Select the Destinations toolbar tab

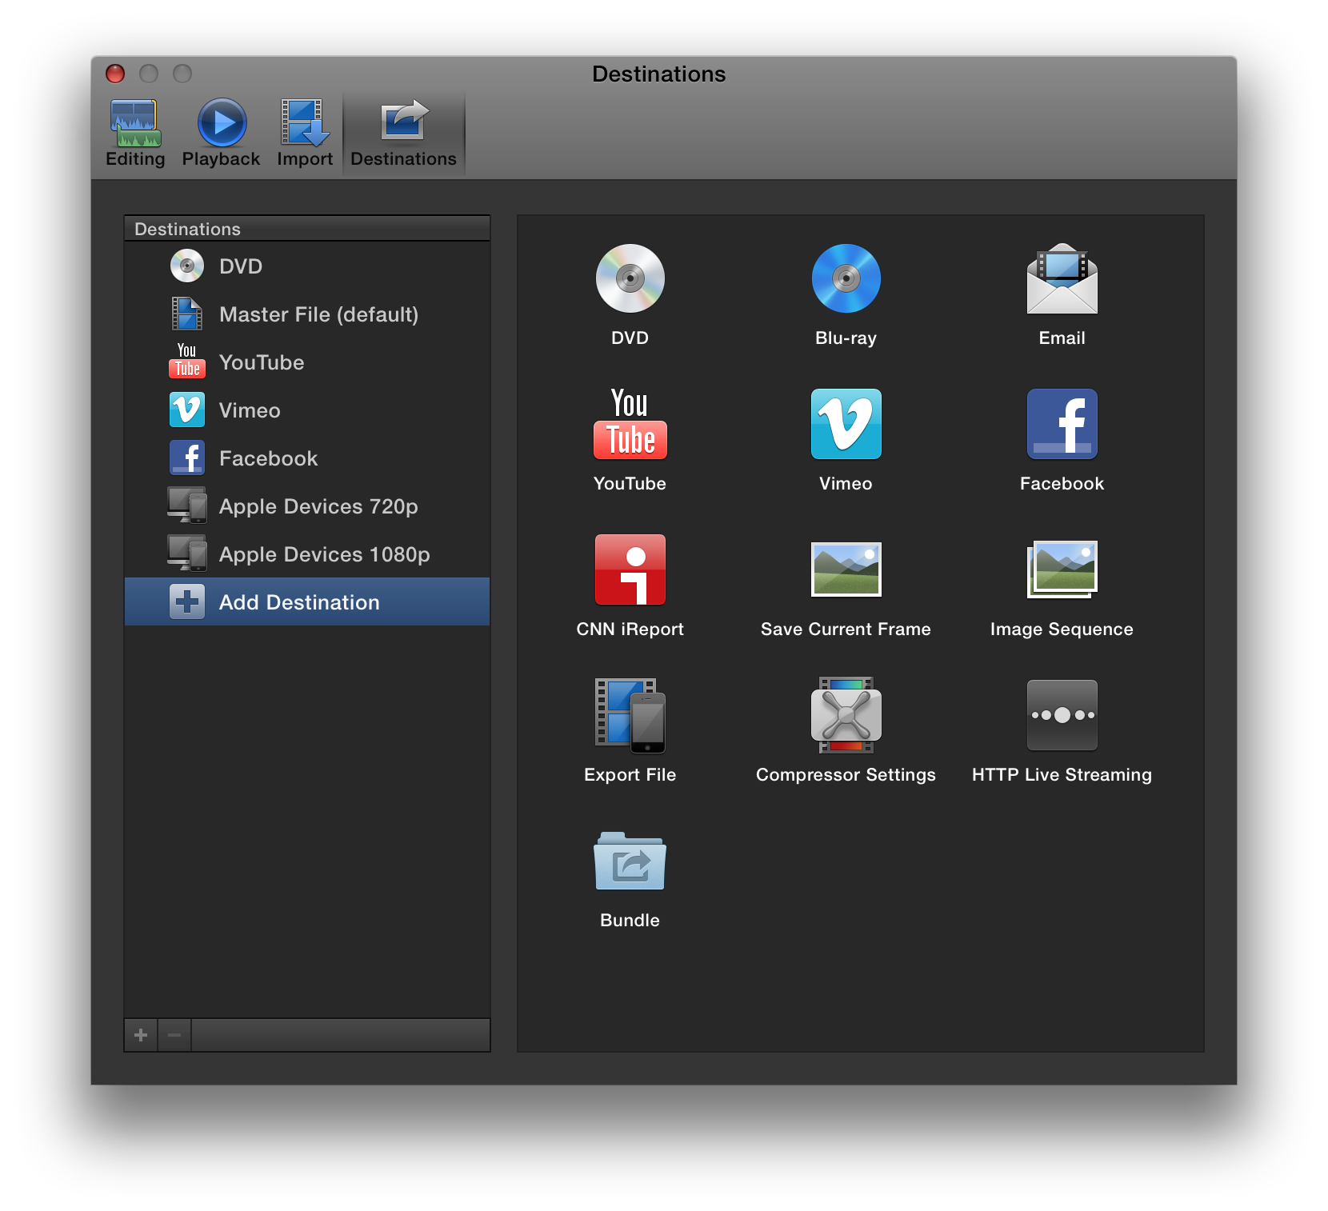click(404, 133)
